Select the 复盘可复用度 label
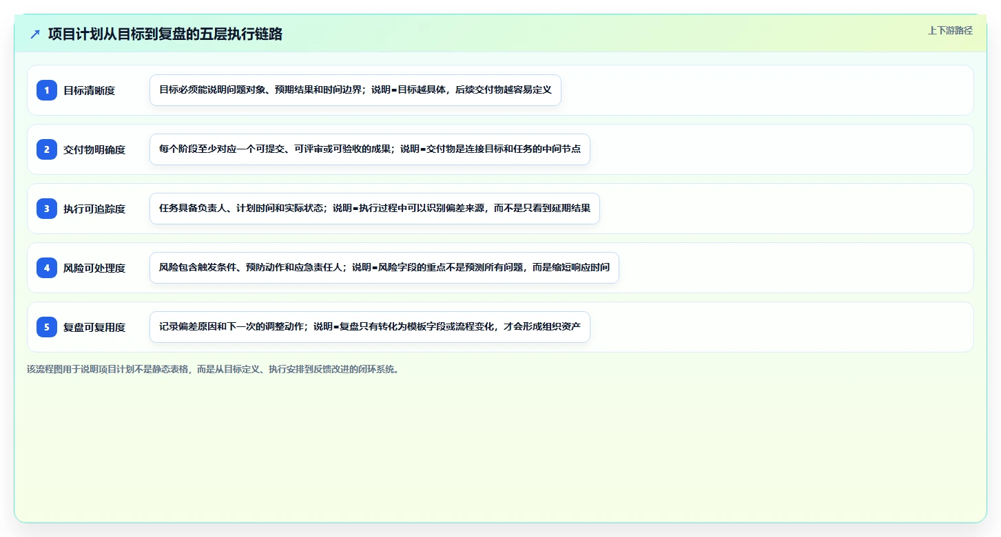Image resolution: width=1001 pixels, height=537 pixels. point(94,327)
